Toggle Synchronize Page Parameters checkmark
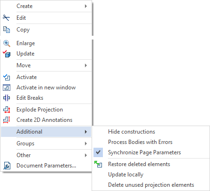This screenshot has height=191, width=210. [98, 152]
